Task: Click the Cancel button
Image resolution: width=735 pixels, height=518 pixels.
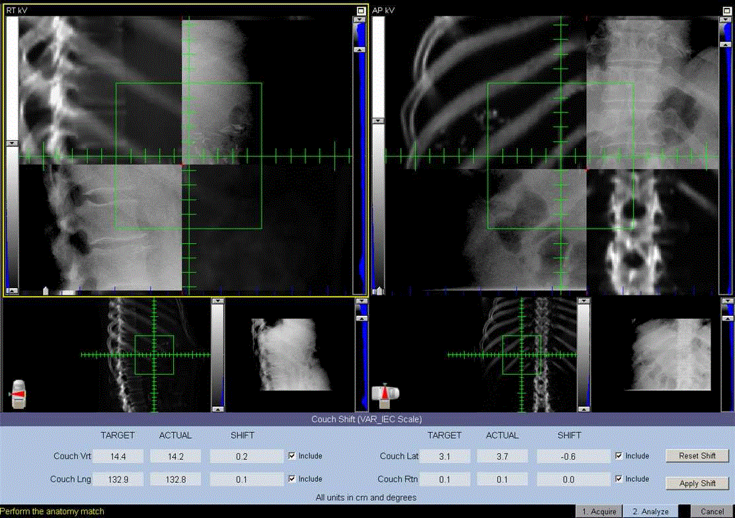Action: pos(712,511)
